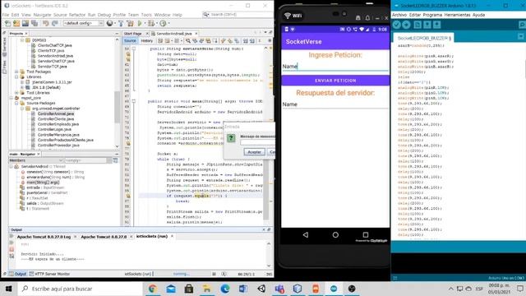The image size is (526, 296).
Task: Select SocketLEDRGB_BUZZER sketch tab in Arduino
Action: [x=422, y=39]
